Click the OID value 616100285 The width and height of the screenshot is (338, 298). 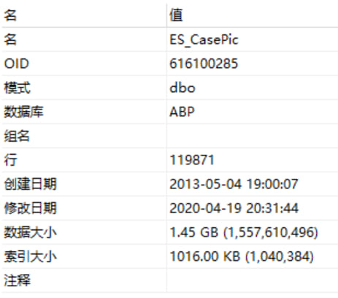point(204,64)
